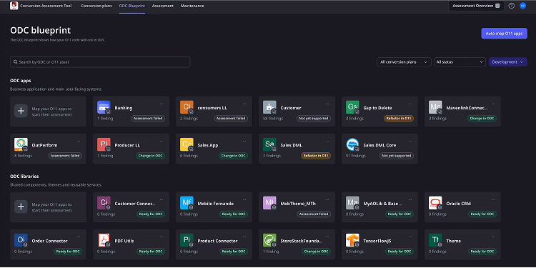
Task: Click the Customer Connector library icon
Action: tap(104, 203)
